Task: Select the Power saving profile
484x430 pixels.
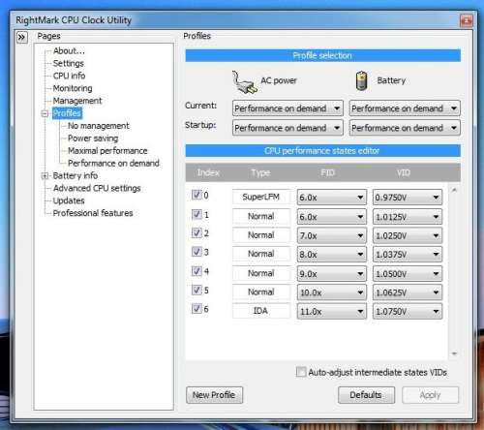Action: click(93, 138)
